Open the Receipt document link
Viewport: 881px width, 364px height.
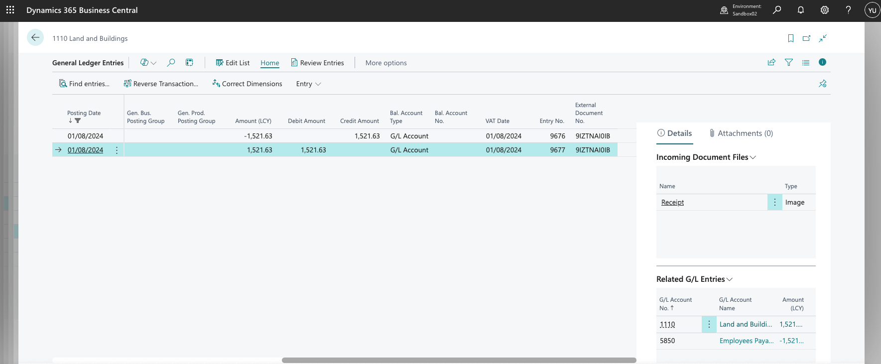coord(672,202)
